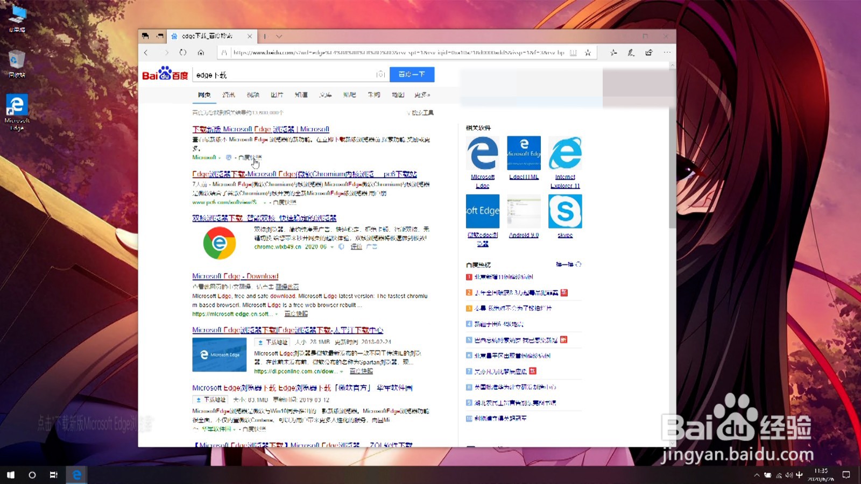This screenshot has height=484, width=861.
Task: Add this page to favorites star
Action: pyautogui.click(x=588, y=52)
